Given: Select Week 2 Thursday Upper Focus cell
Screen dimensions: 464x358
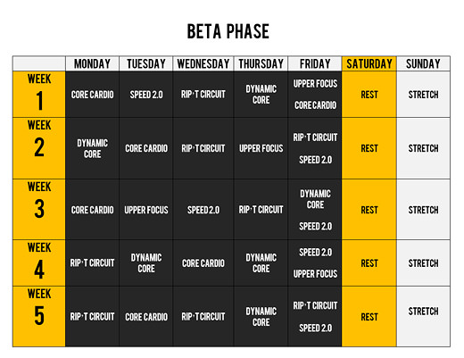Looking at the screenshot, I should (x=261, y=148).
